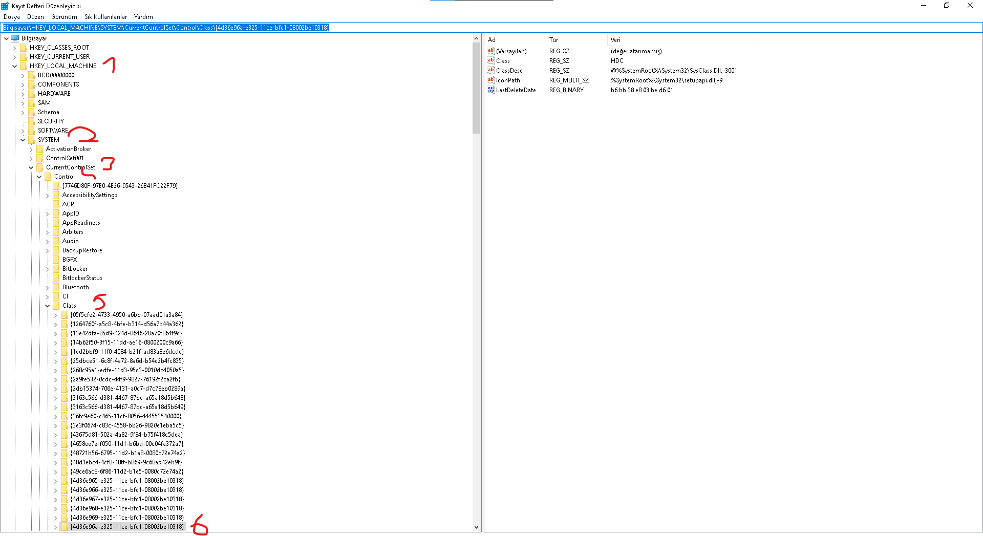Select the {7746D80F-97E0-4E26-9543-26B41FC22F79} key
Viewport: 983px width, 536px height.
120,186
